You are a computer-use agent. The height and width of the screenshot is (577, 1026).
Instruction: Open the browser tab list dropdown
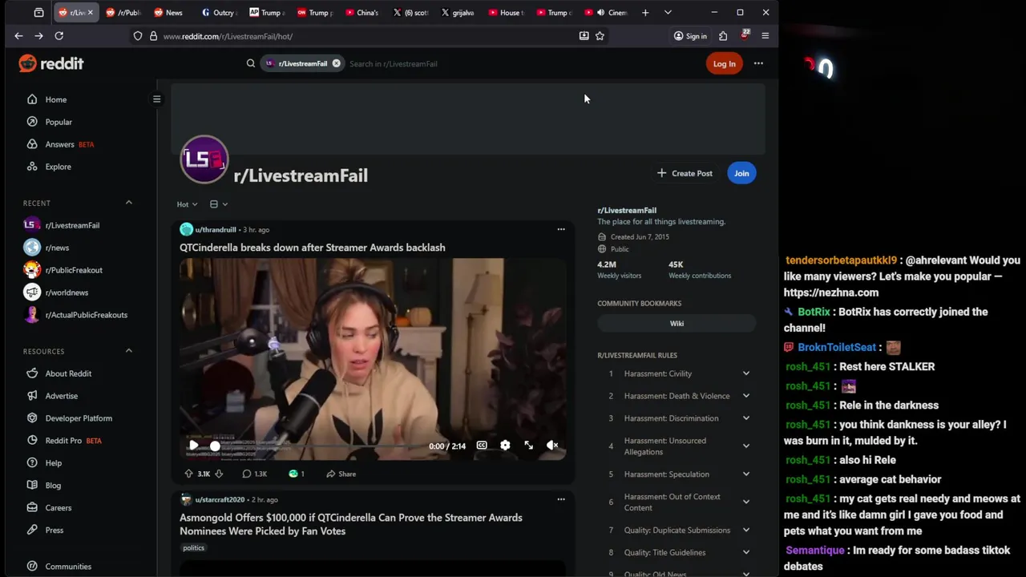tap(668, 13)
